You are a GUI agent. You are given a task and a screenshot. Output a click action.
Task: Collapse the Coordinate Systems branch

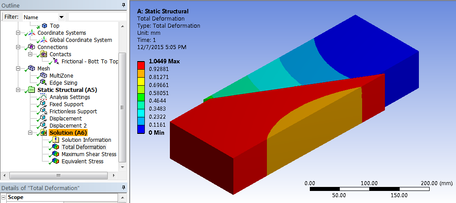click(18, 33)
